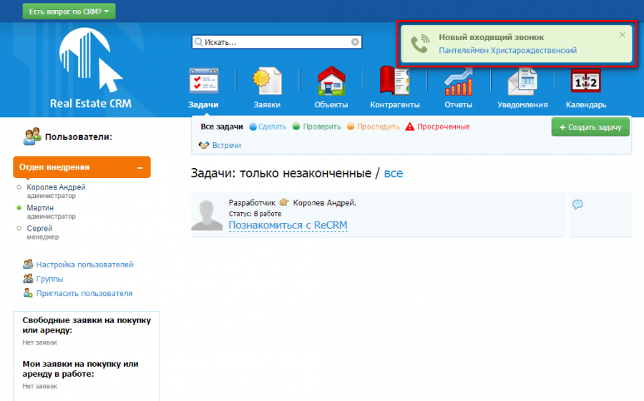Open the Уведомления envelope icon
The image size is (644, 401).
pos(522,81)
